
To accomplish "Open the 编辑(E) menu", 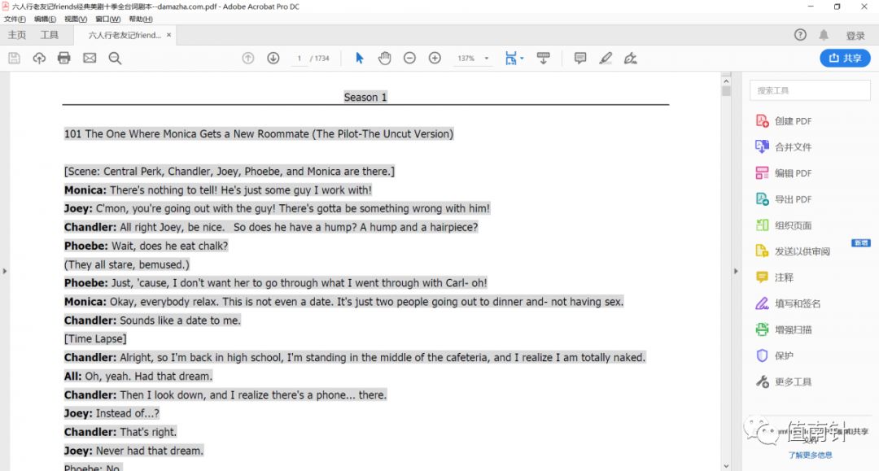I will click(x=45, y=19).
